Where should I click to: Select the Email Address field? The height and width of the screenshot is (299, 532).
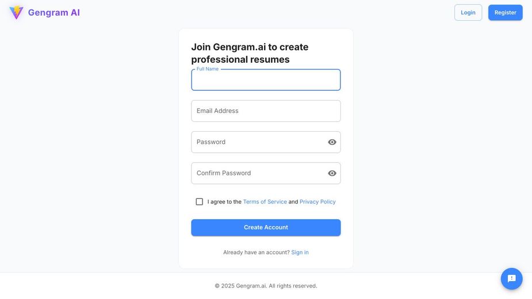266,111
